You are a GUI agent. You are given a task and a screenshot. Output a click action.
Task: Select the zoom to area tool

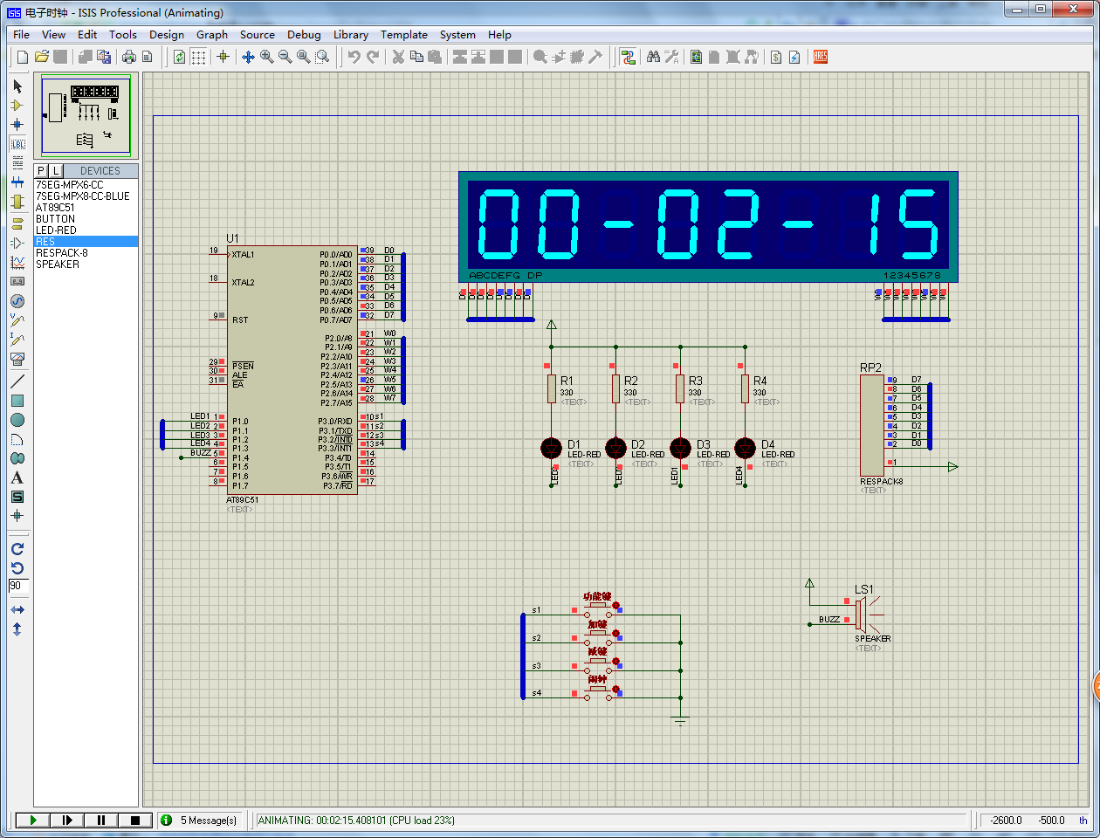(x=322, y=57)
